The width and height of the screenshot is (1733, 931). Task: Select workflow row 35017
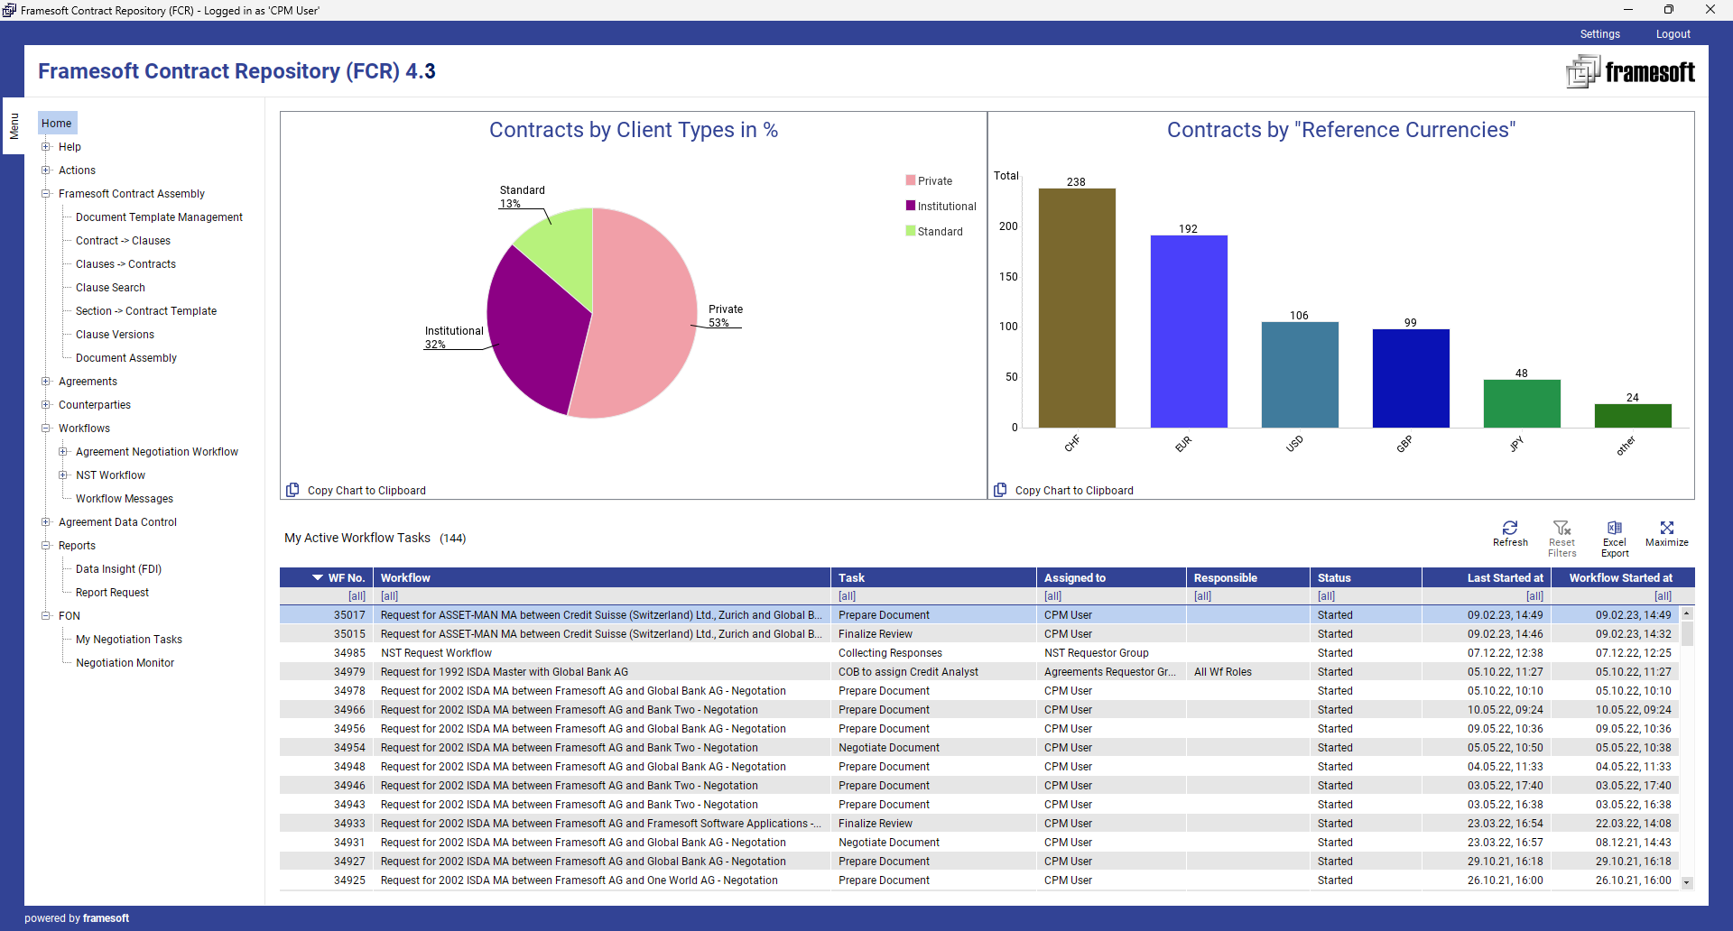coord(979,615)
